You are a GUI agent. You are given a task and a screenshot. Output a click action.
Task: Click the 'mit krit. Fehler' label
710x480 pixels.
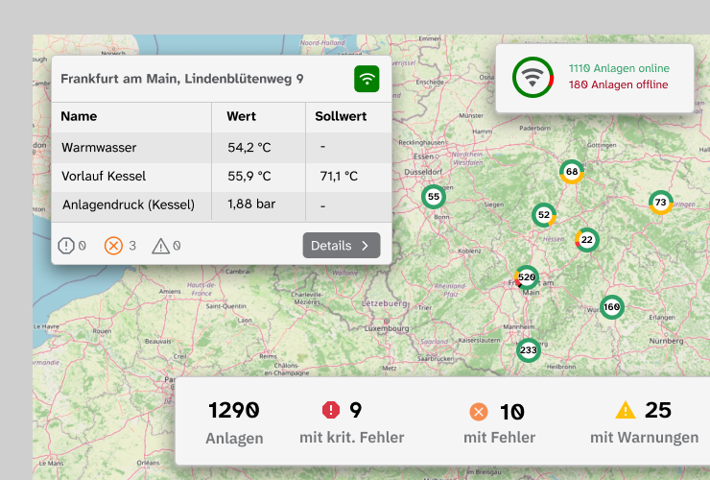[352, 438]
